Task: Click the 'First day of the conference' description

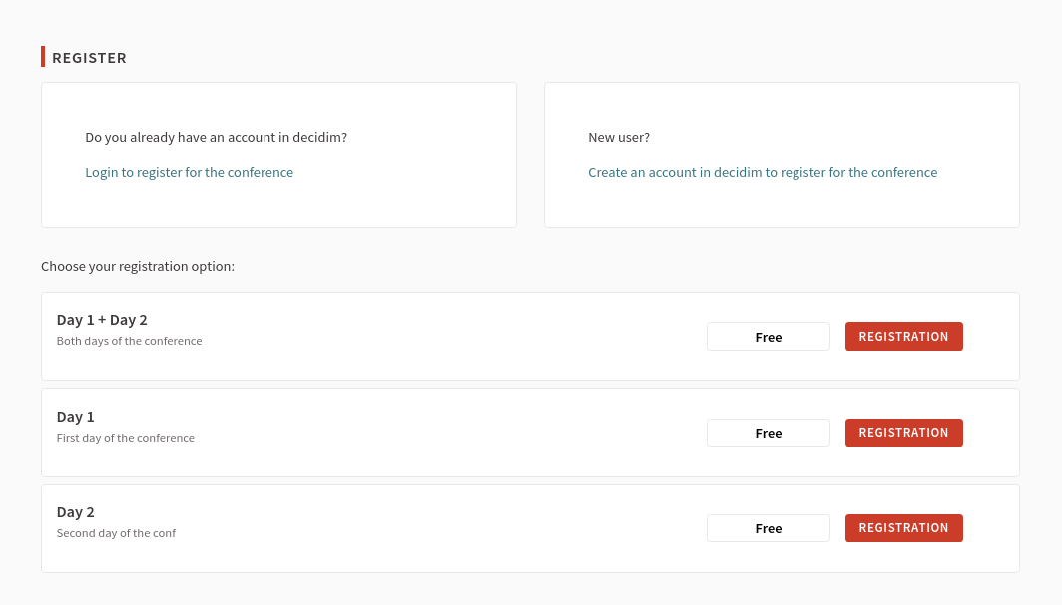Action: coord(126,438)
